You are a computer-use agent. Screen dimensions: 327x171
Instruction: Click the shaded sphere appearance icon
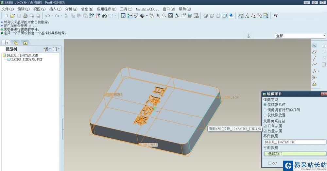coord(142,16)
